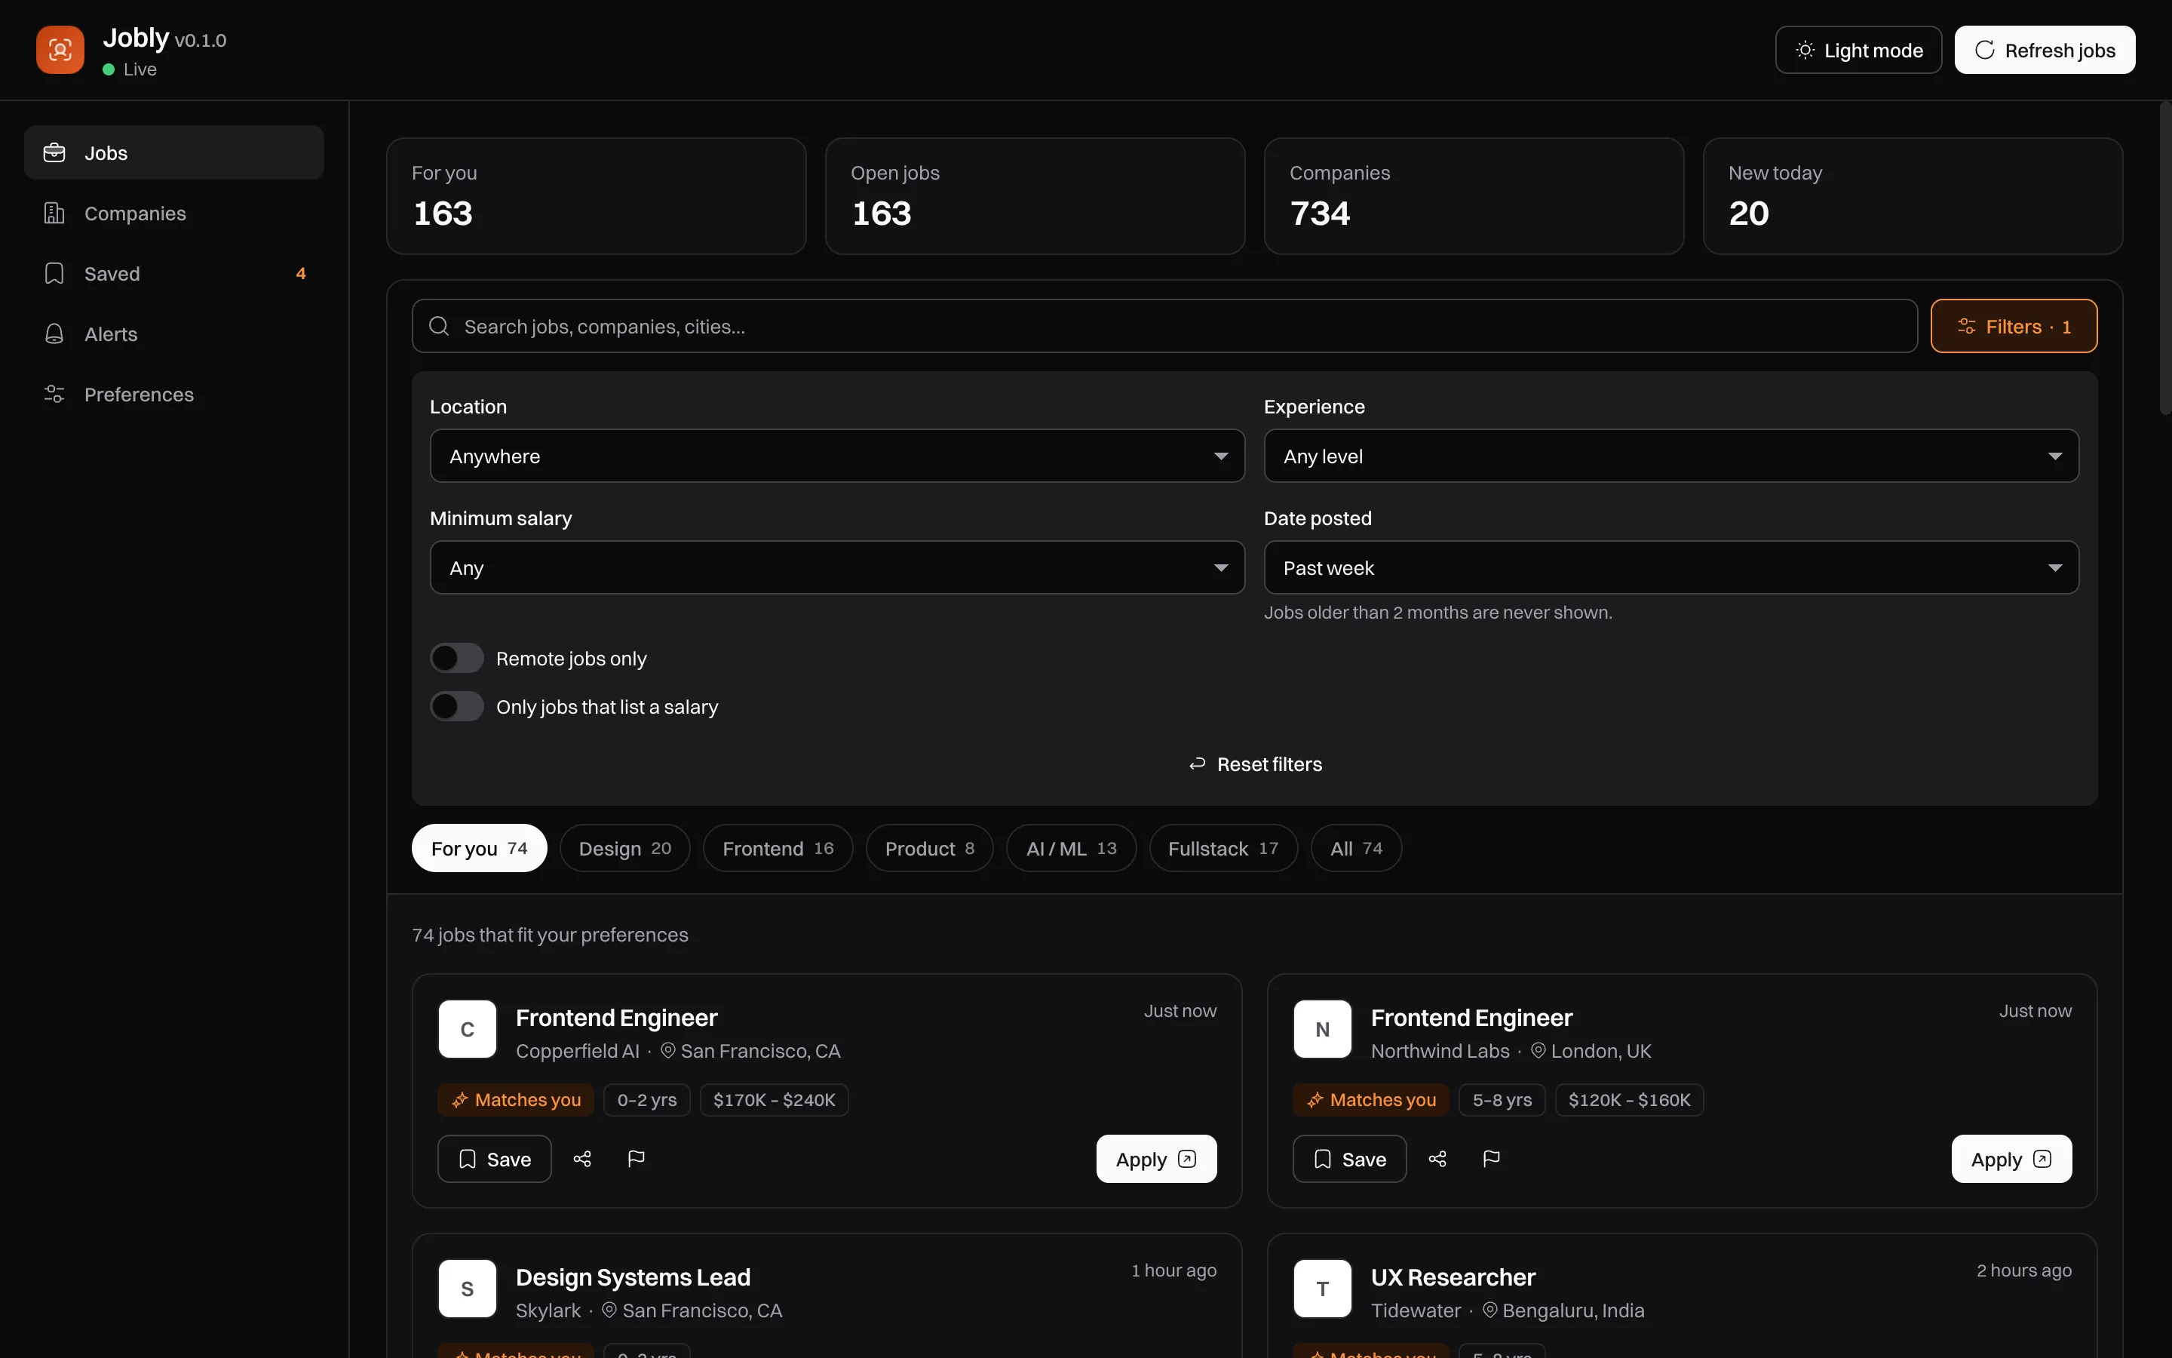Click the location pin next to San Francisco, CA under Copperfield AI

pos(667,1050)
